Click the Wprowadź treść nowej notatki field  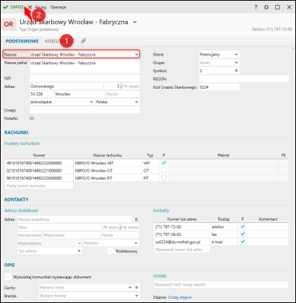tap(221, 285)
